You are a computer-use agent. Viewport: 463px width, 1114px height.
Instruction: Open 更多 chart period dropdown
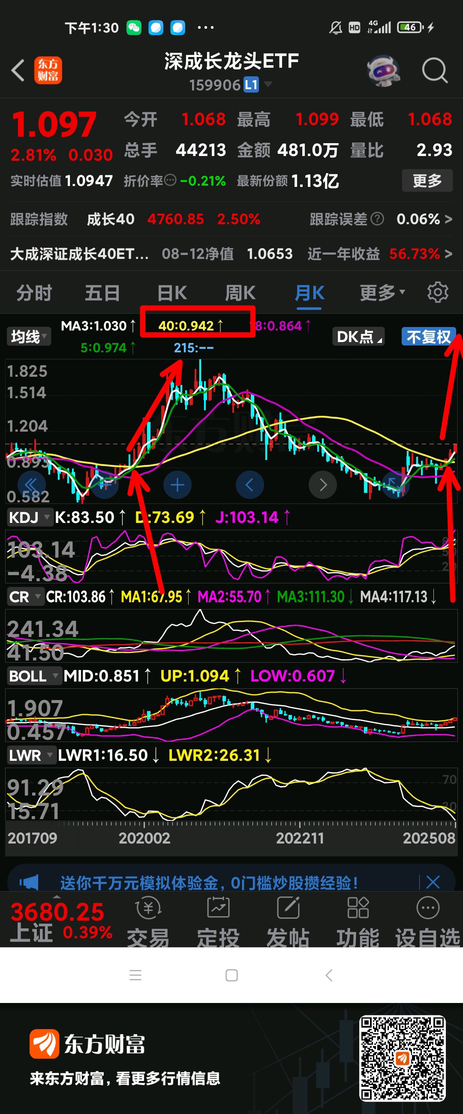click(x=382, y=293)
